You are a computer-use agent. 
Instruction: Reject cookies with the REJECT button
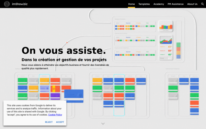pos(49,122)
